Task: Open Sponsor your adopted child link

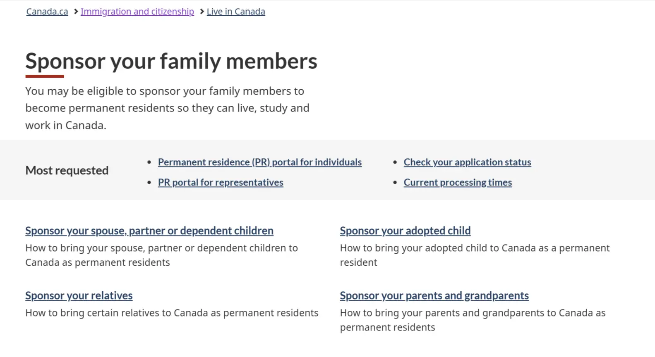Action: pyautogui.click(x=405, y=231)
